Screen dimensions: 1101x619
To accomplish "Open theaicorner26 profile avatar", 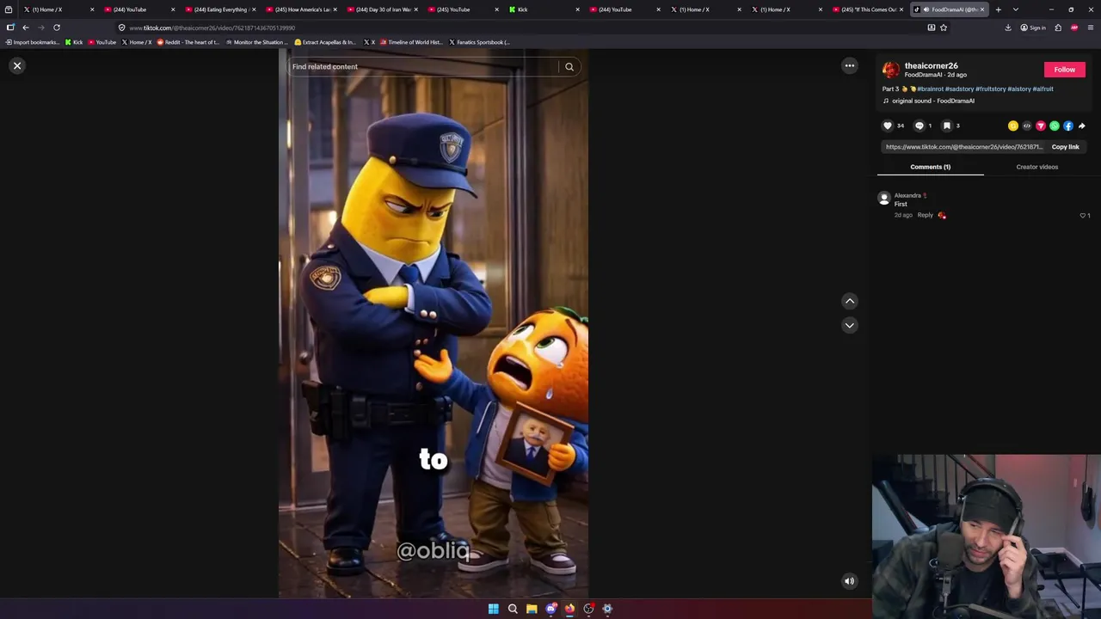I will click(x=890, y=70).
